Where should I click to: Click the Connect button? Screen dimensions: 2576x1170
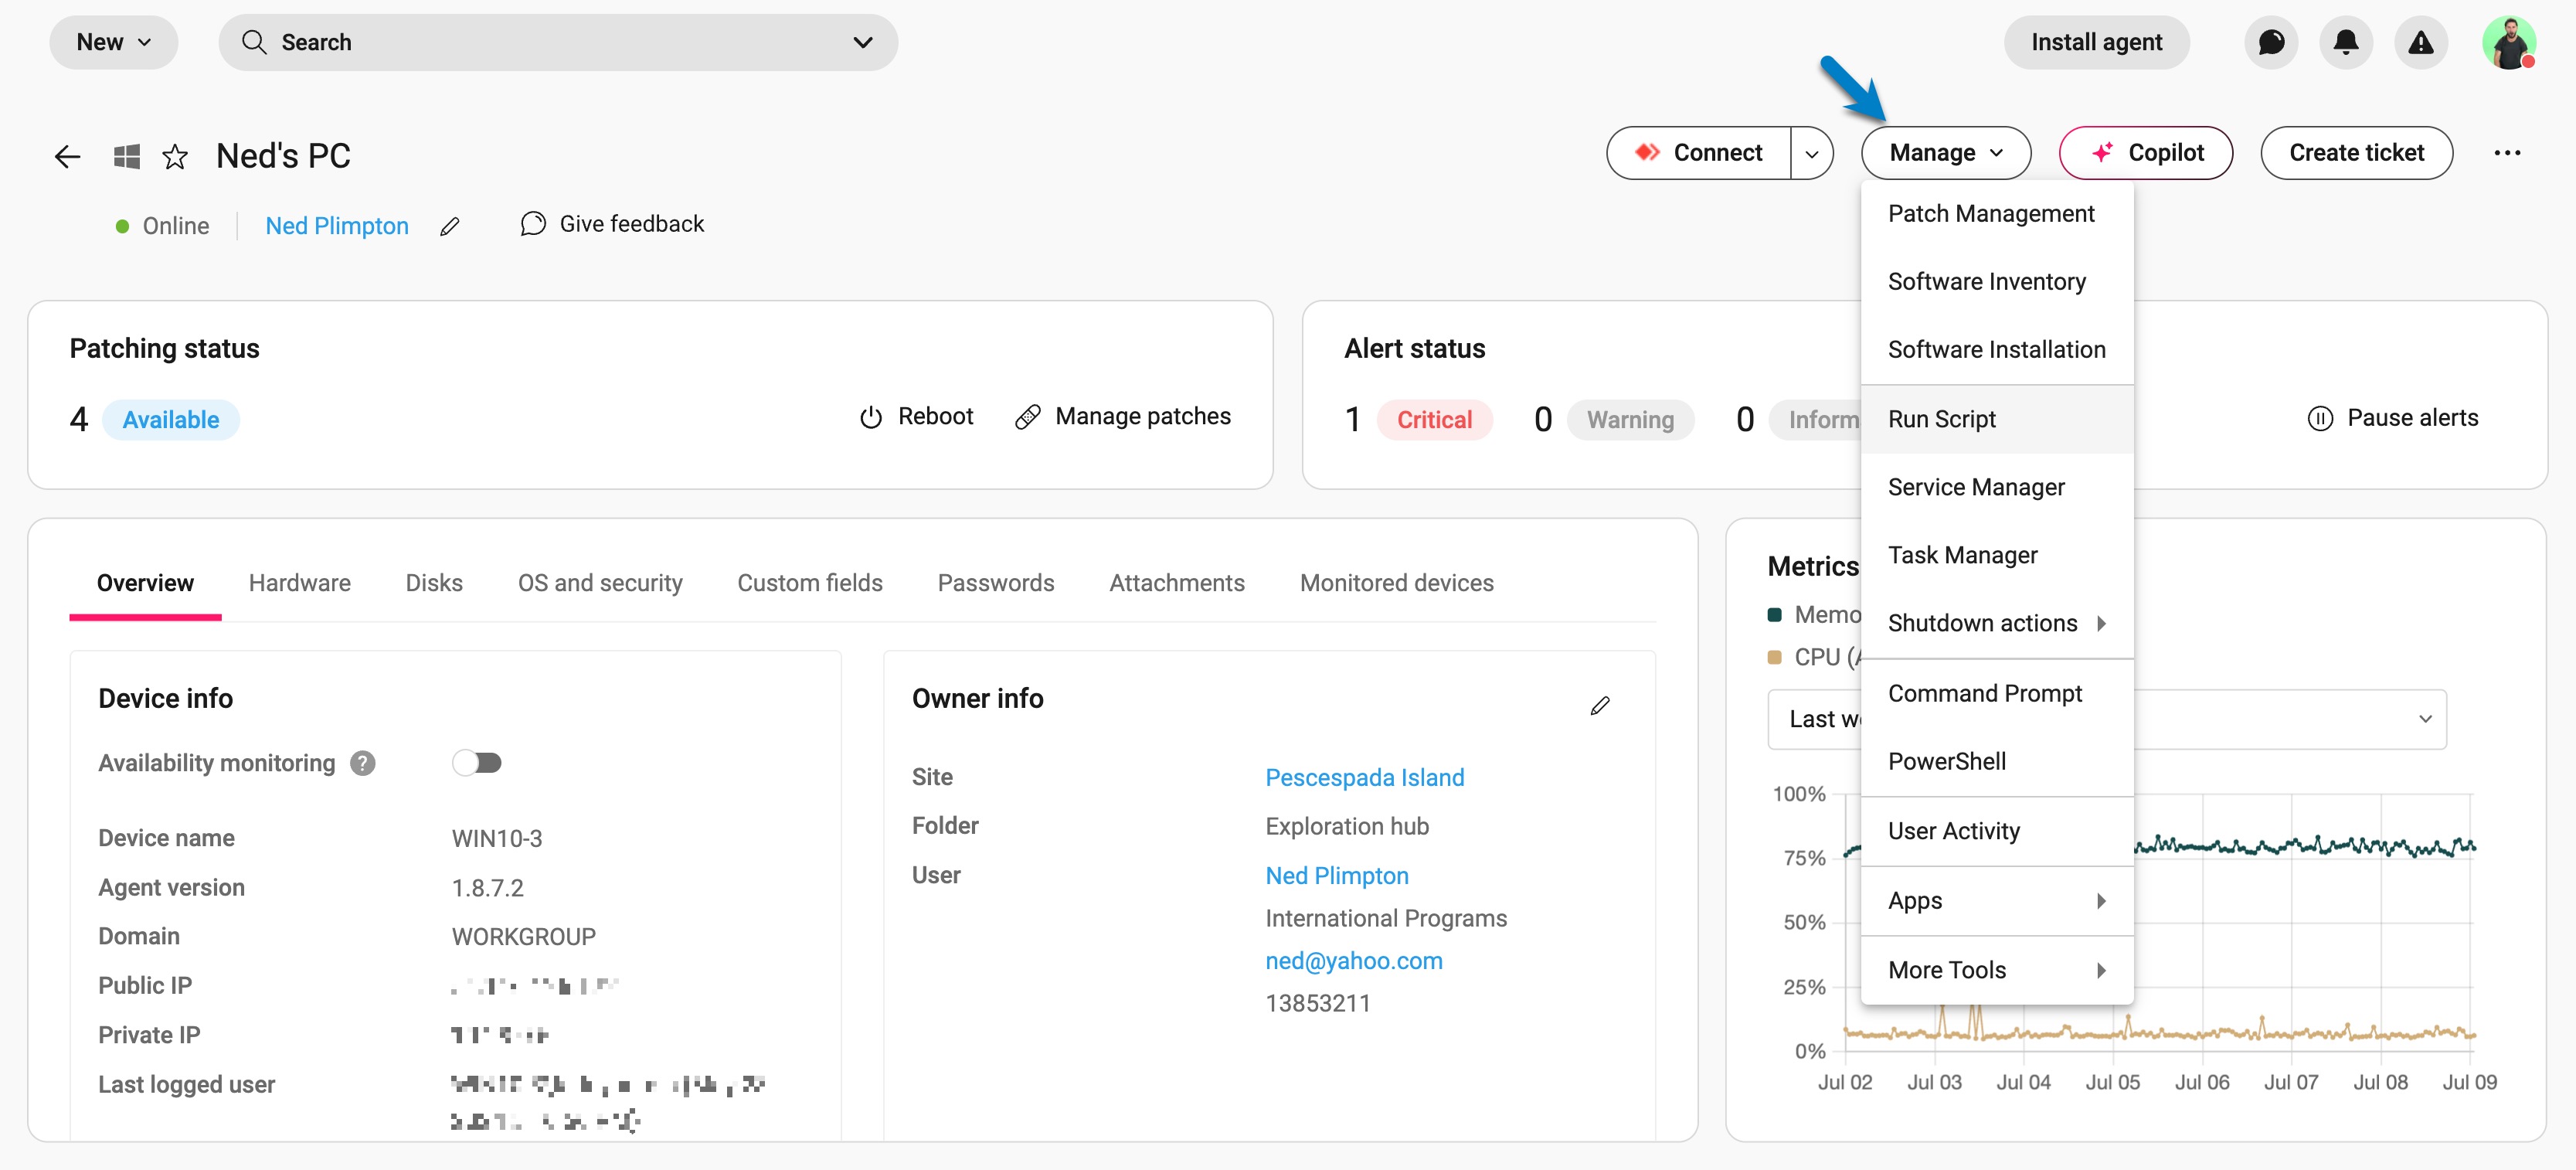pyautogui.click(x=1698, y=153)
